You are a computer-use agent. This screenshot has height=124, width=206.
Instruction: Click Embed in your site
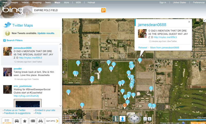coord(45,110)
